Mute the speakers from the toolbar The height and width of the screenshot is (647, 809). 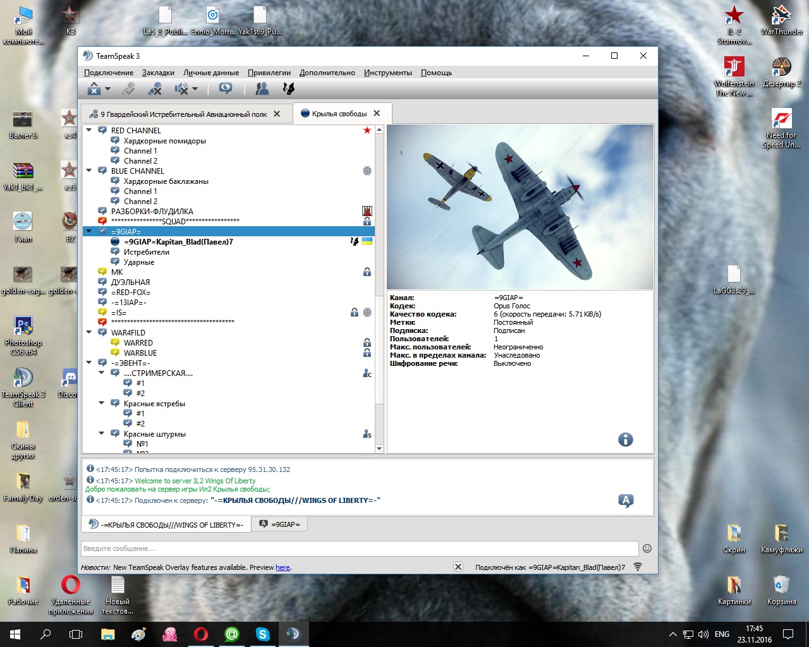point(181,89)
